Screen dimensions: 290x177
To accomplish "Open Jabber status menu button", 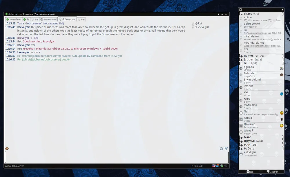I will pos(272,172).
